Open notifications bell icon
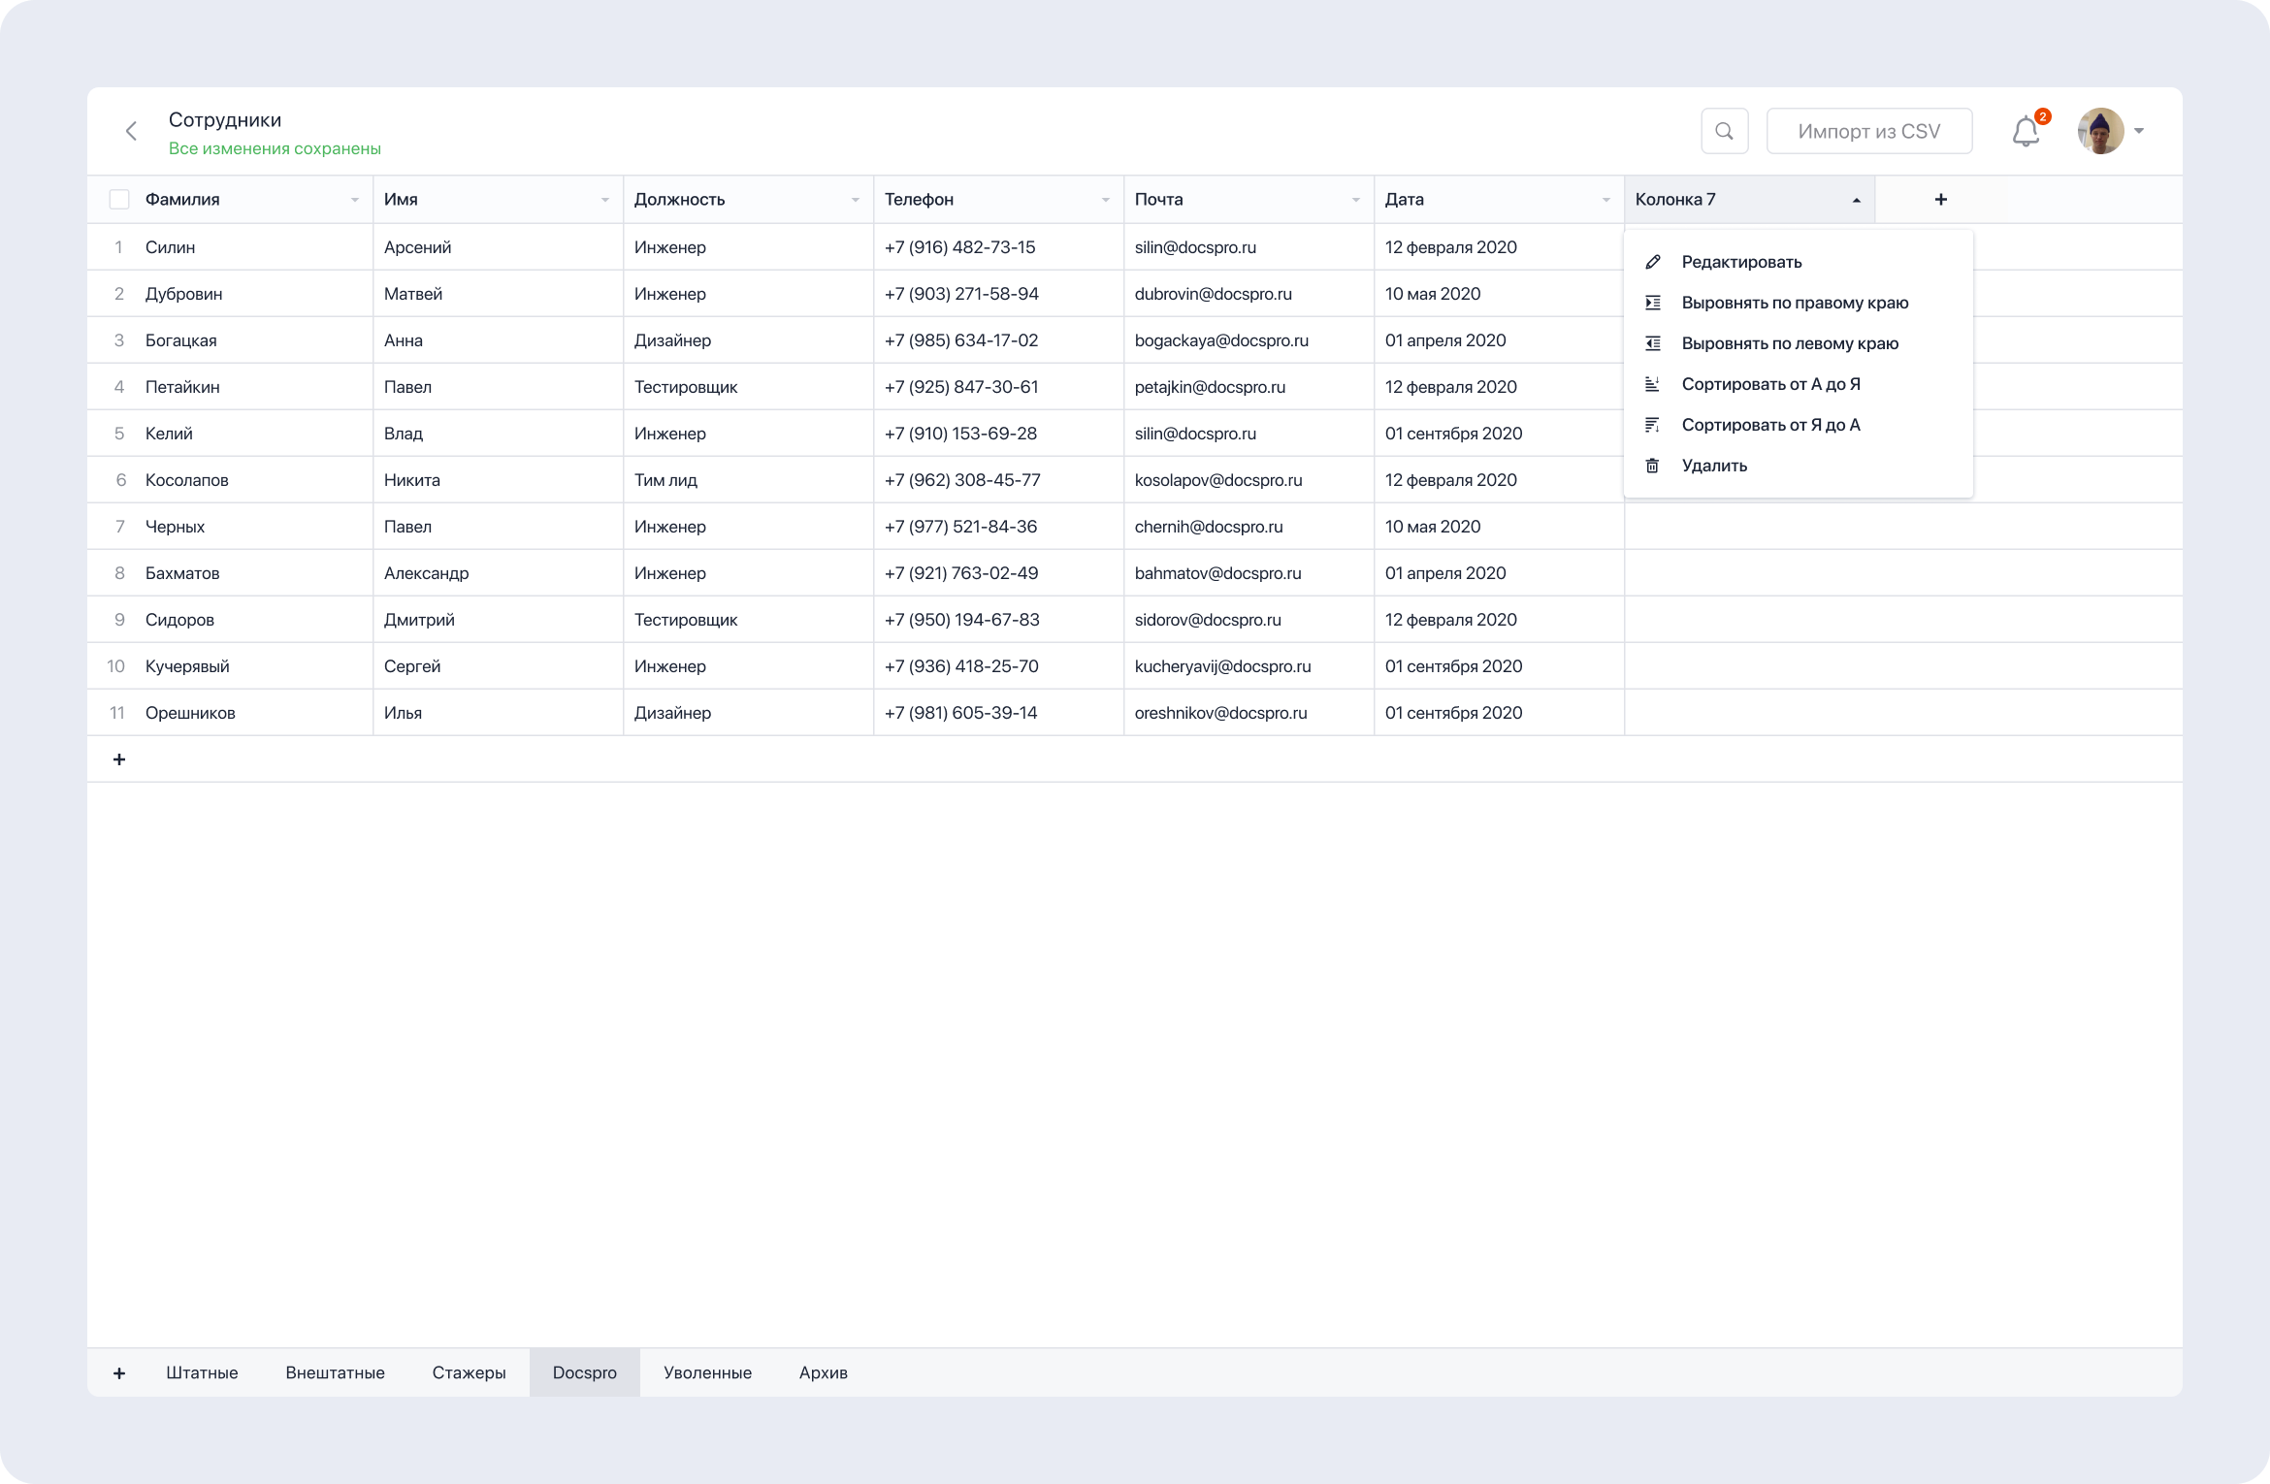 point(2026,131)
